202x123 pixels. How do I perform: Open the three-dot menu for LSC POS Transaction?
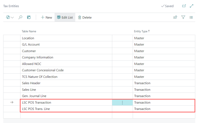click(122, 103)
